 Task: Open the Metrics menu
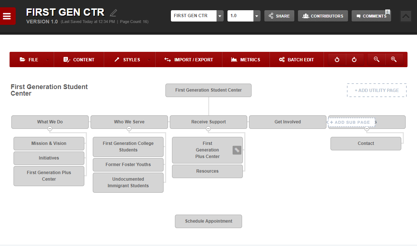(246, 59)
